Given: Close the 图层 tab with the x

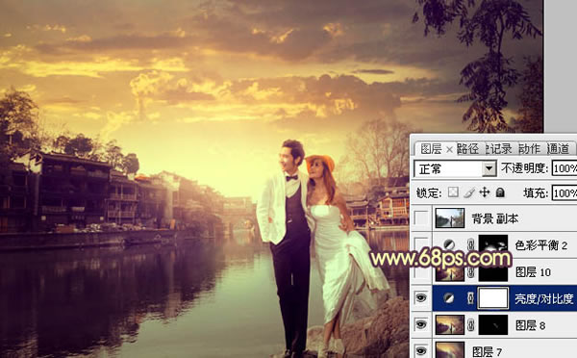Looking at the screenshot, I should [449, 149].
